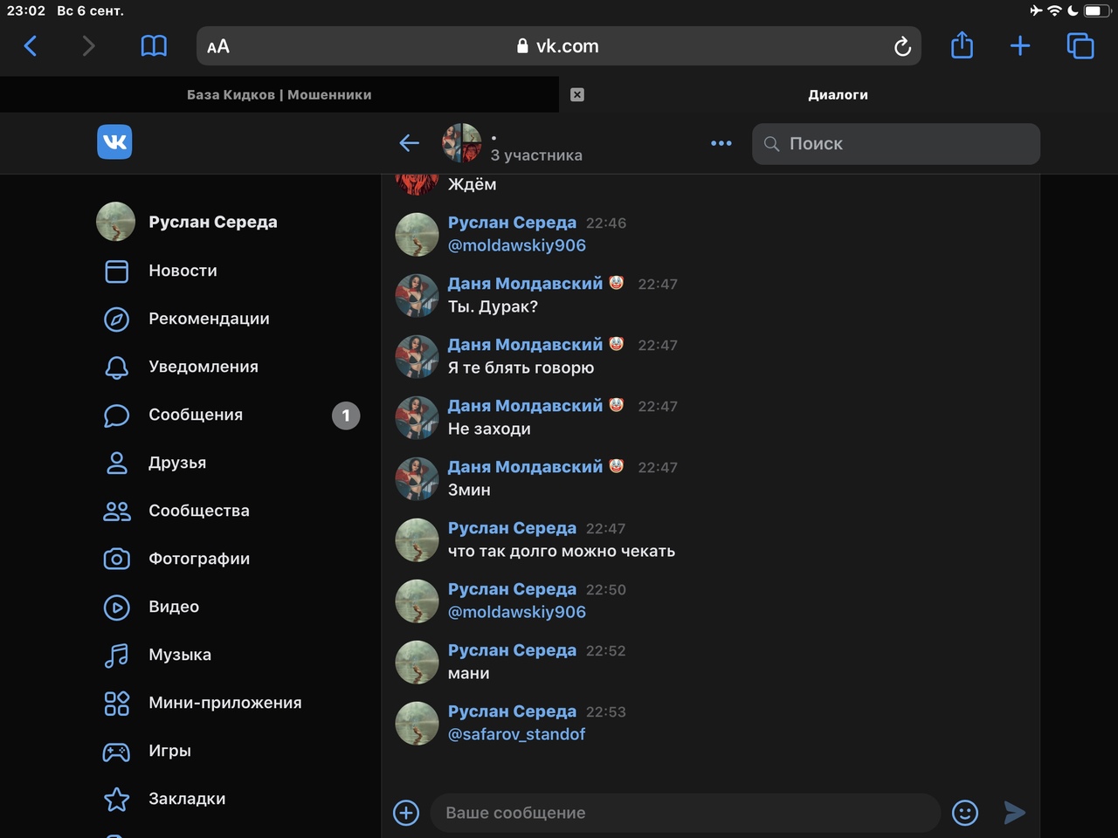The width and height of the screenshot is (1118, 838).
Task: Click the Поиск search field
Action: click(896, 144)
